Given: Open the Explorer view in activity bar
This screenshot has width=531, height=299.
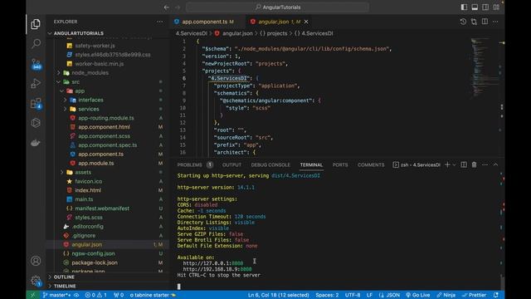Looking at the screenshot, I should coord(36,24).
